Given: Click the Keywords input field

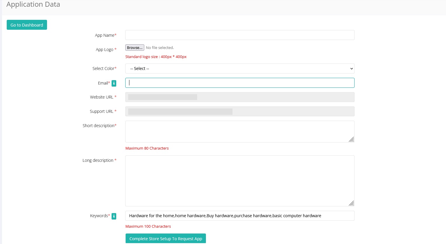Looking at the screenshot, I should click(x=240, y=216).
